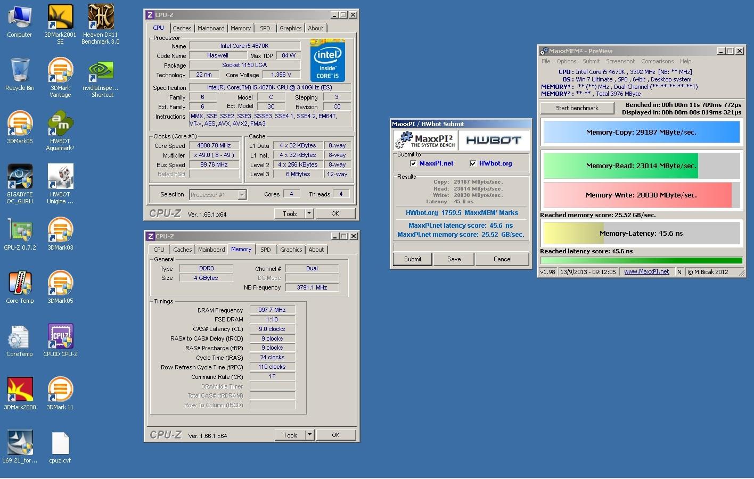754x479 pixels.
Task: Open cpuz.cvf file icon
Action: coord(60,442)
